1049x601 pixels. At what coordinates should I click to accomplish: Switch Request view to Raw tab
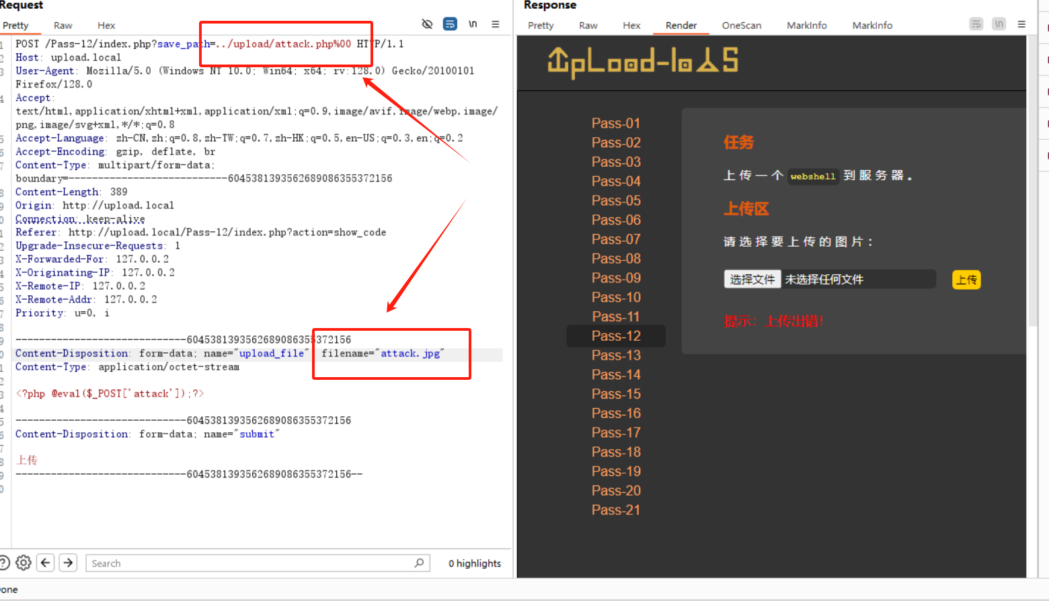pyautogui.click(x=63, y=26)
